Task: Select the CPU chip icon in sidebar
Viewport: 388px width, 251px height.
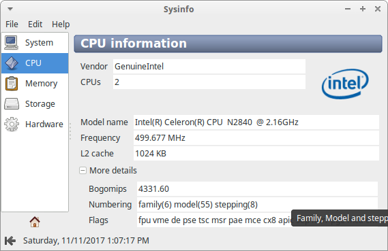Action: point(12,63)
